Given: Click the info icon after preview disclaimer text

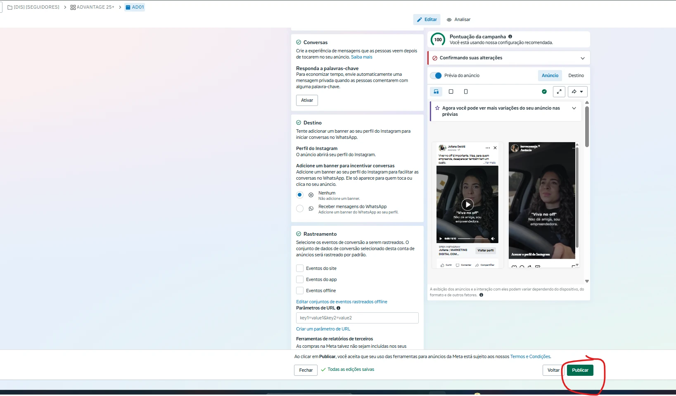Looking at the screenshot, I should pyautogui.click(x=481, y=295).
